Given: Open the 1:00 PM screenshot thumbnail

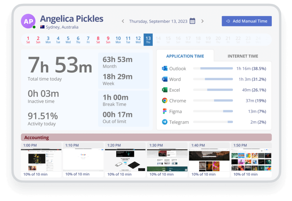Looking at the screenshot, I should [x=41, y=160].
